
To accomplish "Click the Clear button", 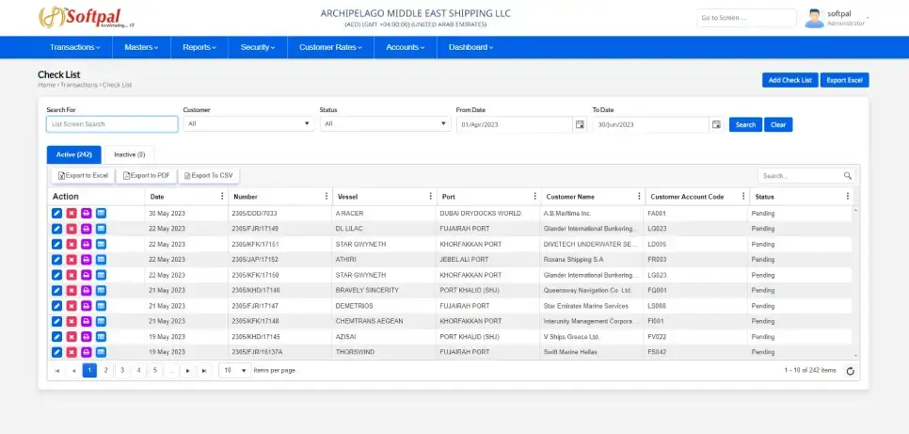I will [x=778, y=125].
